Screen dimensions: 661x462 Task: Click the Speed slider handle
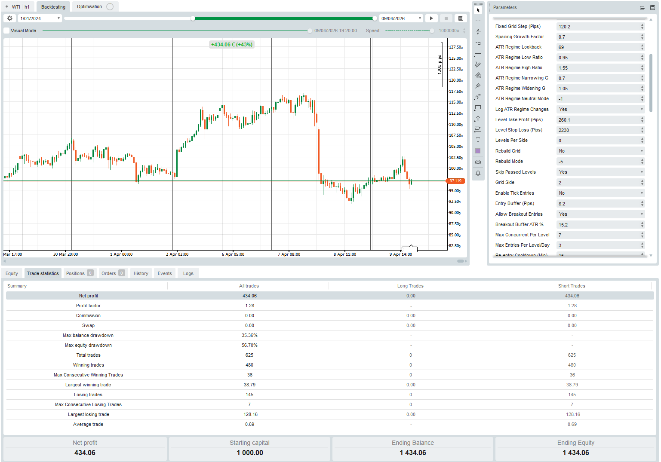tap(431, 31)
